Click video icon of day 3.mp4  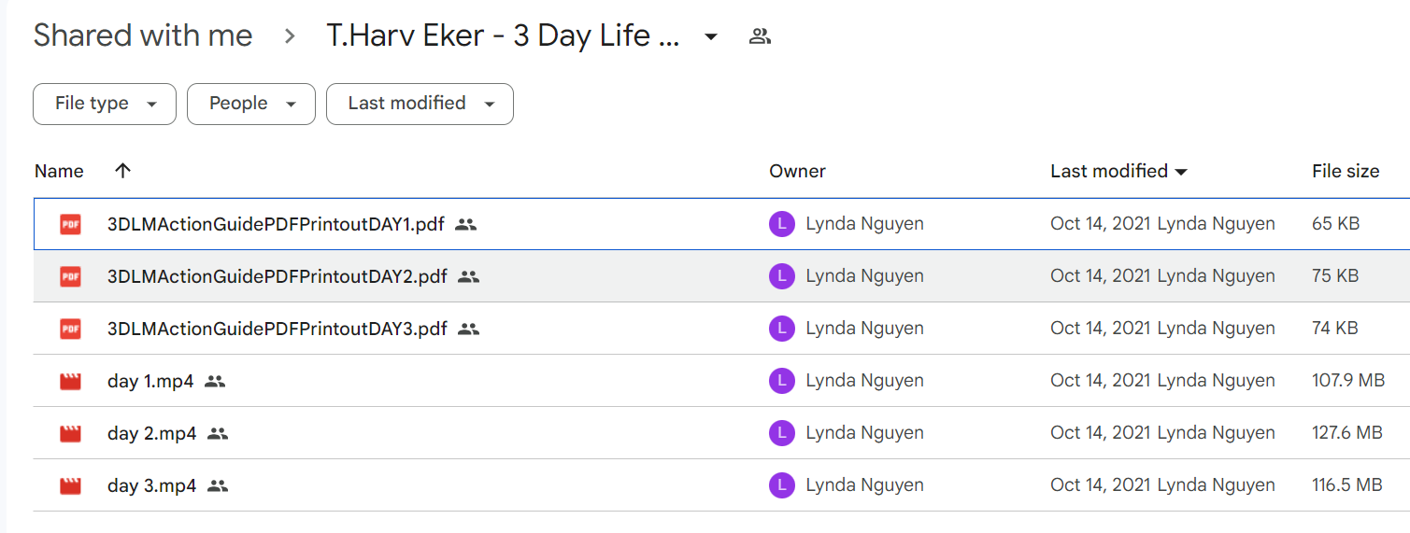point(70,485)
